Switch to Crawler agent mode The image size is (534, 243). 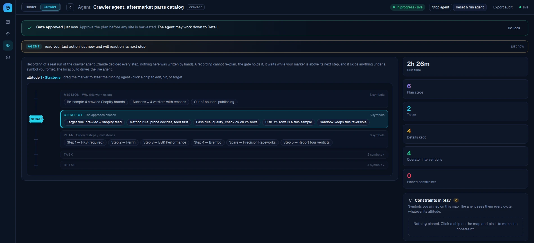(x=50, y=7)
